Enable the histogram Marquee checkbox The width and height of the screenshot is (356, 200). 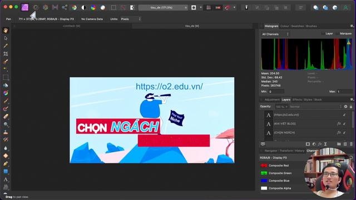point(337,33)
